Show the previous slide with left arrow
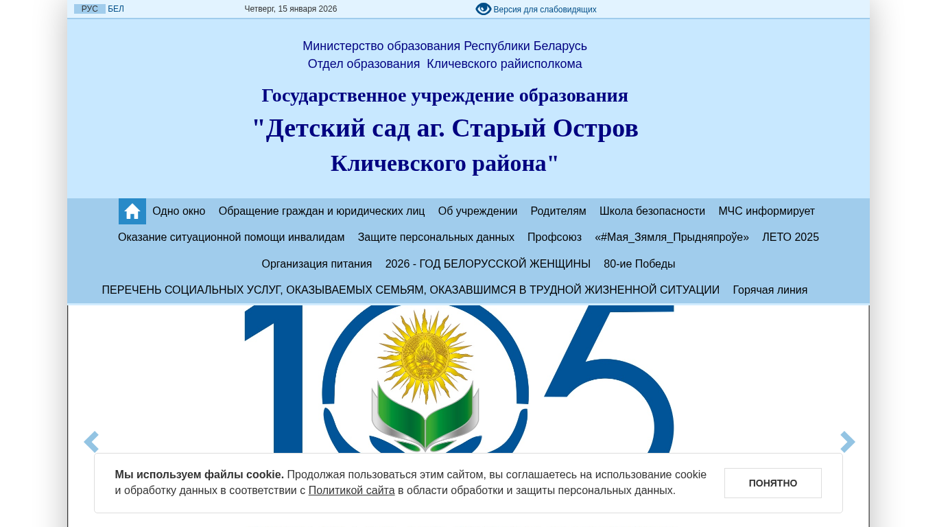The height and width of the screenshot is (527, 937). click(x=91, y=442)
